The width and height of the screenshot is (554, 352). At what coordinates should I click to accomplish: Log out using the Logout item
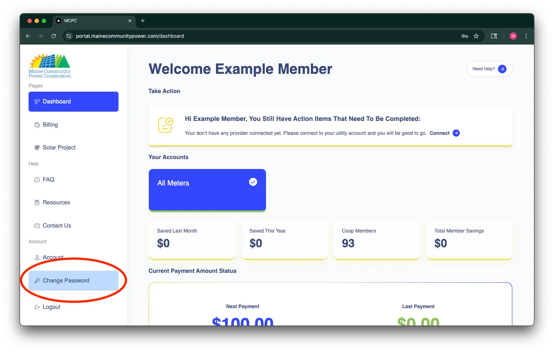(x=74, y=307)
